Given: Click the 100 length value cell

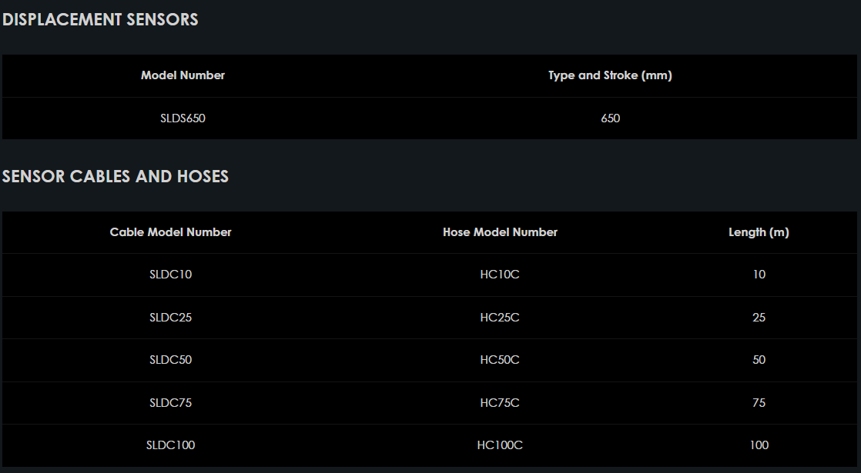Looking at the screenshot, I should click(x=759, y=445).
